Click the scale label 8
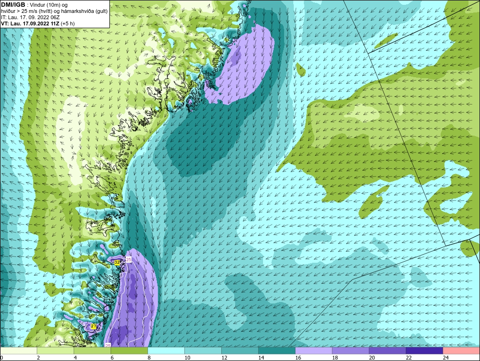 (x=149, y=358)
